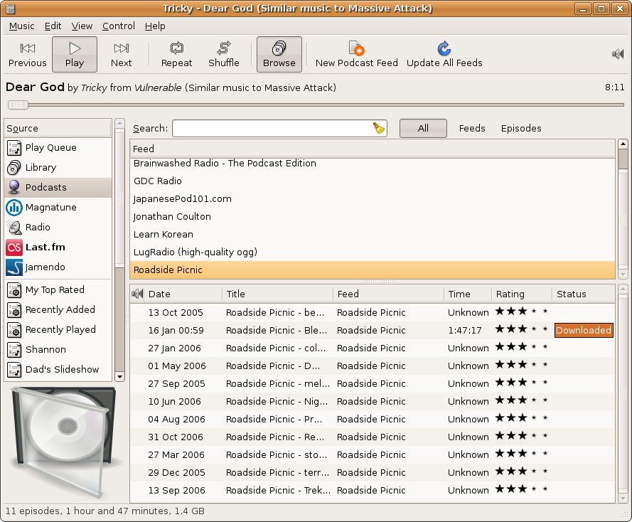This screenshot has width=632, height=522.
Task: Toggle Repeat mode
Action: (x=176, y=55)
